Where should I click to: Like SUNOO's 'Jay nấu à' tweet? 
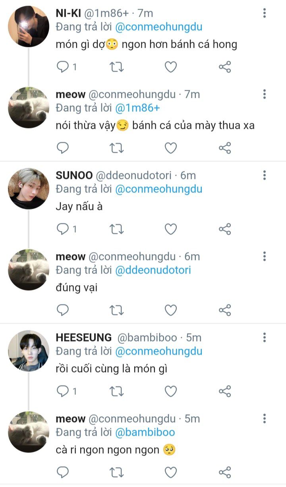171,229
